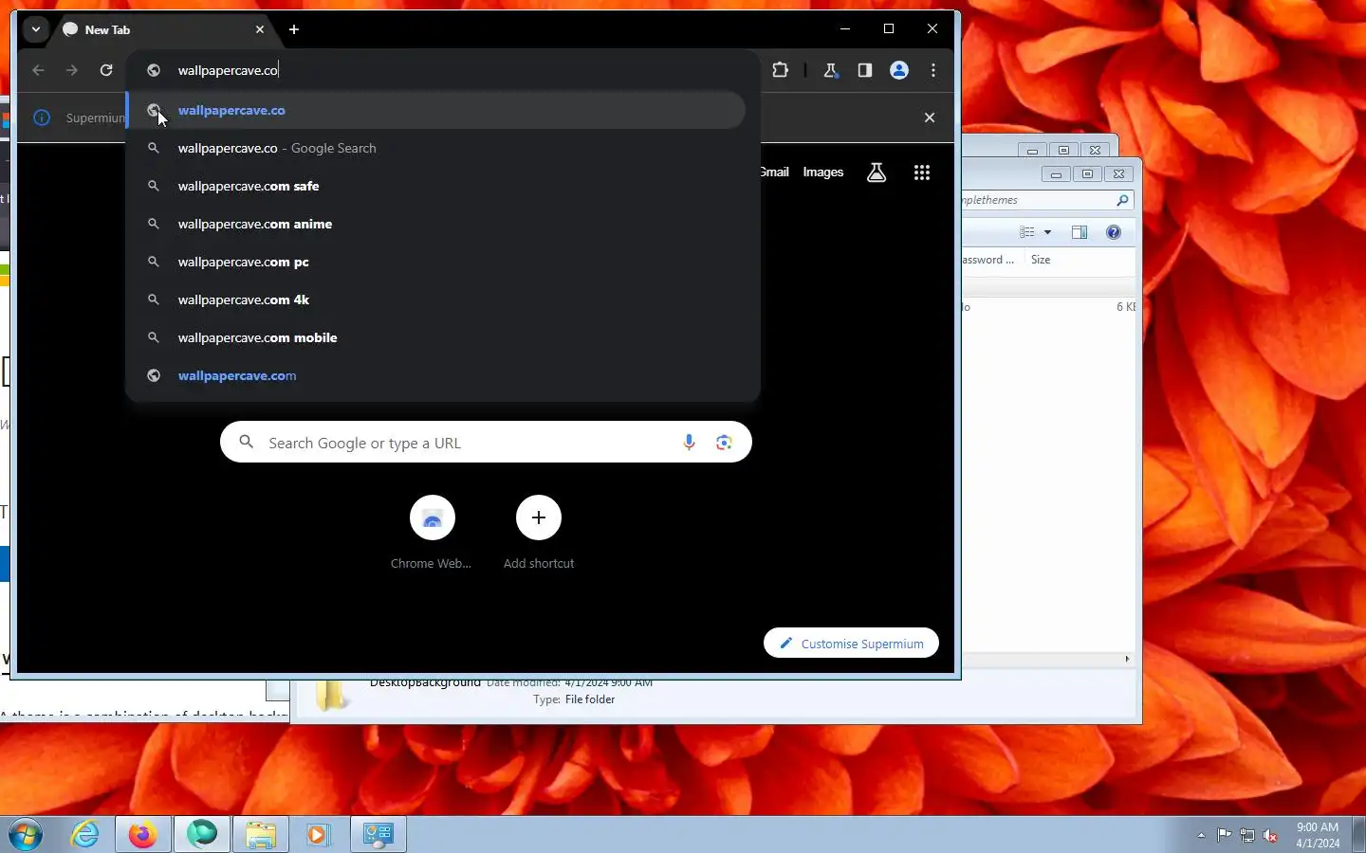Open the taskbar clock showing 9:00 AM

tap(1318, 835)
